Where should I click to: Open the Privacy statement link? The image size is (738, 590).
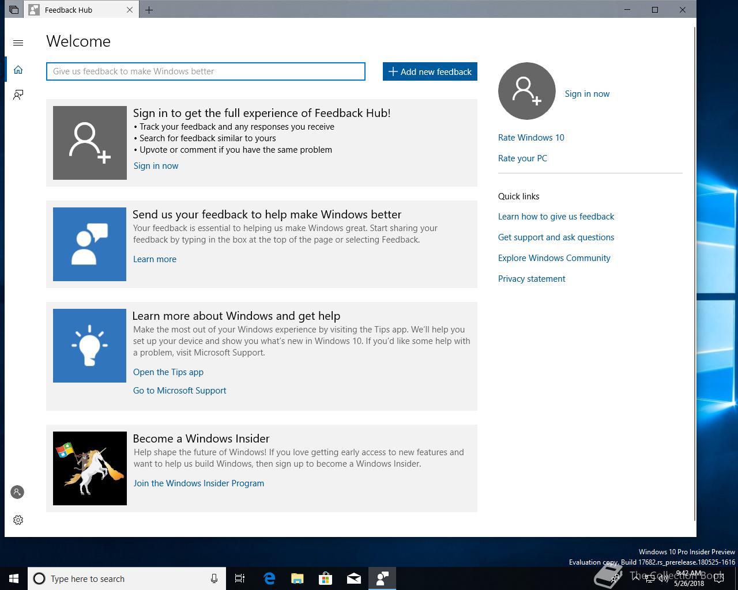click(x=532, y=279)
